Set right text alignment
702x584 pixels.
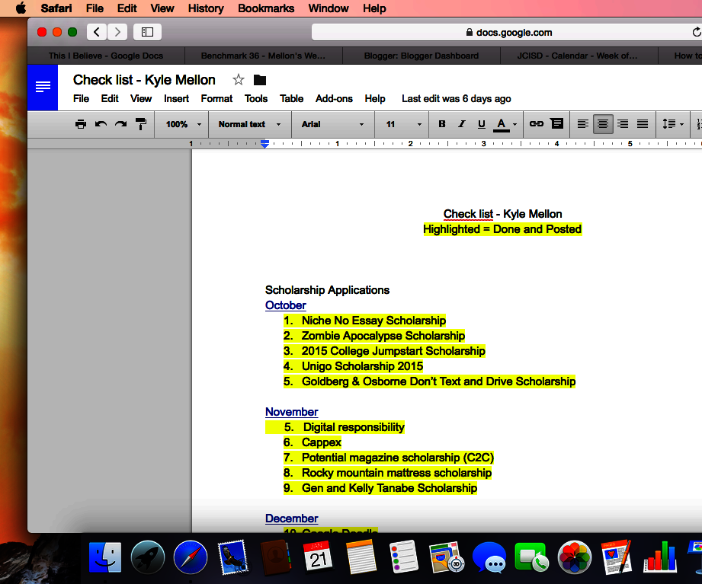(x=622, y=124)
